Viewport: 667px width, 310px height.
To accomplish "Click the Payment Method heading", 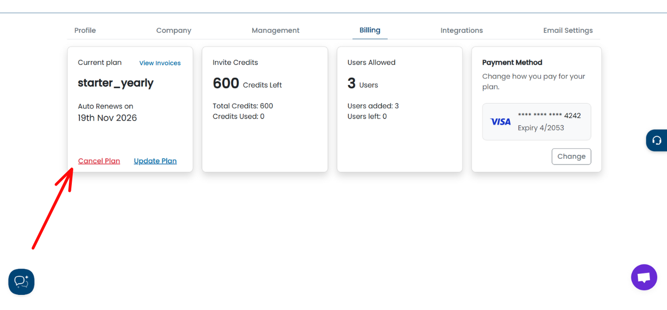I will (512, 62).
